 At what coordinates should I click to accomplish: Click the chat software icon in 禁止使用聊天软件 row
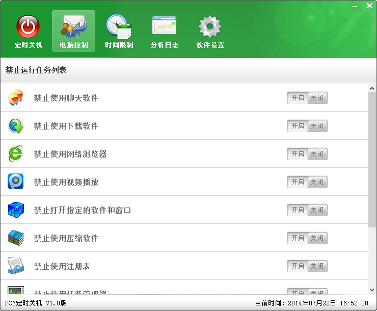(x=16, y=97)
